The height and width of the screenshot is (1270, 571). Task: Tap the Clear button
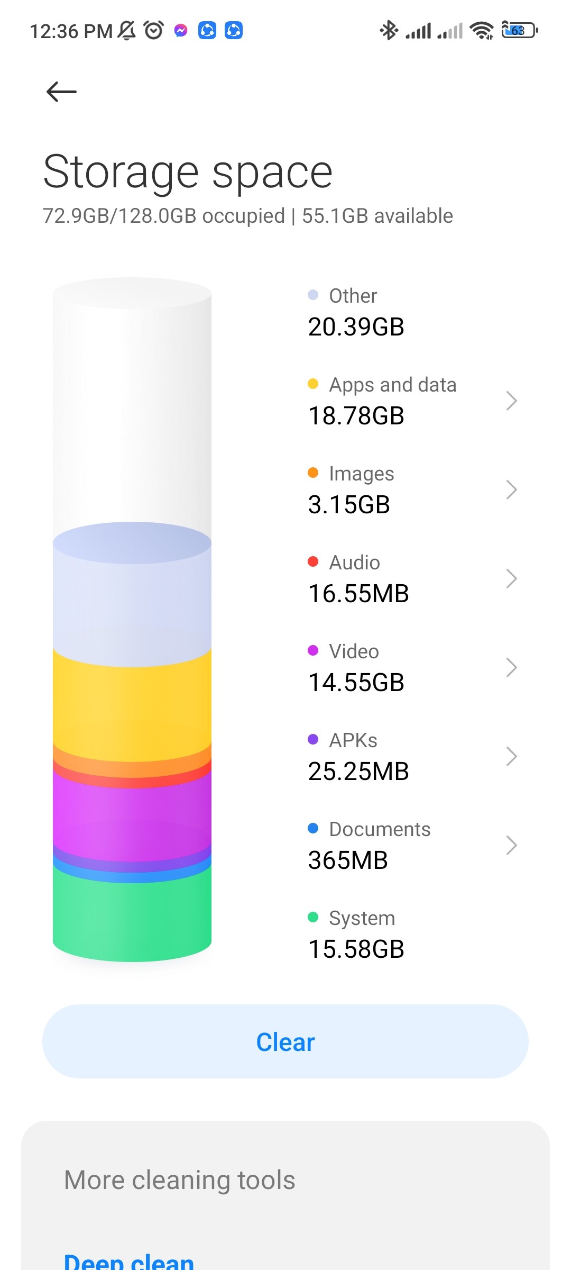[285, 1041]
